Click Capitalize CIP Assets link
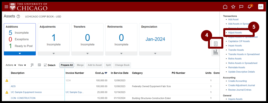 coord(239,41)
